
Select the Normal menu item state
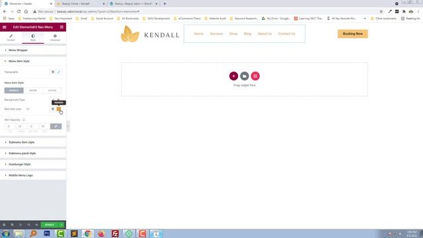(14, 91)
